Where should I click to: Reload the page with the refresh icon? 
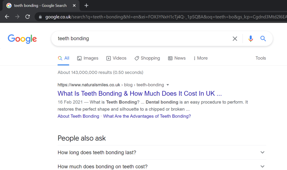(28, 17)
